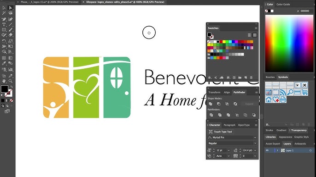Select the Zoom magnifier tool
The image size is (316, 177).
click(11, 81)
